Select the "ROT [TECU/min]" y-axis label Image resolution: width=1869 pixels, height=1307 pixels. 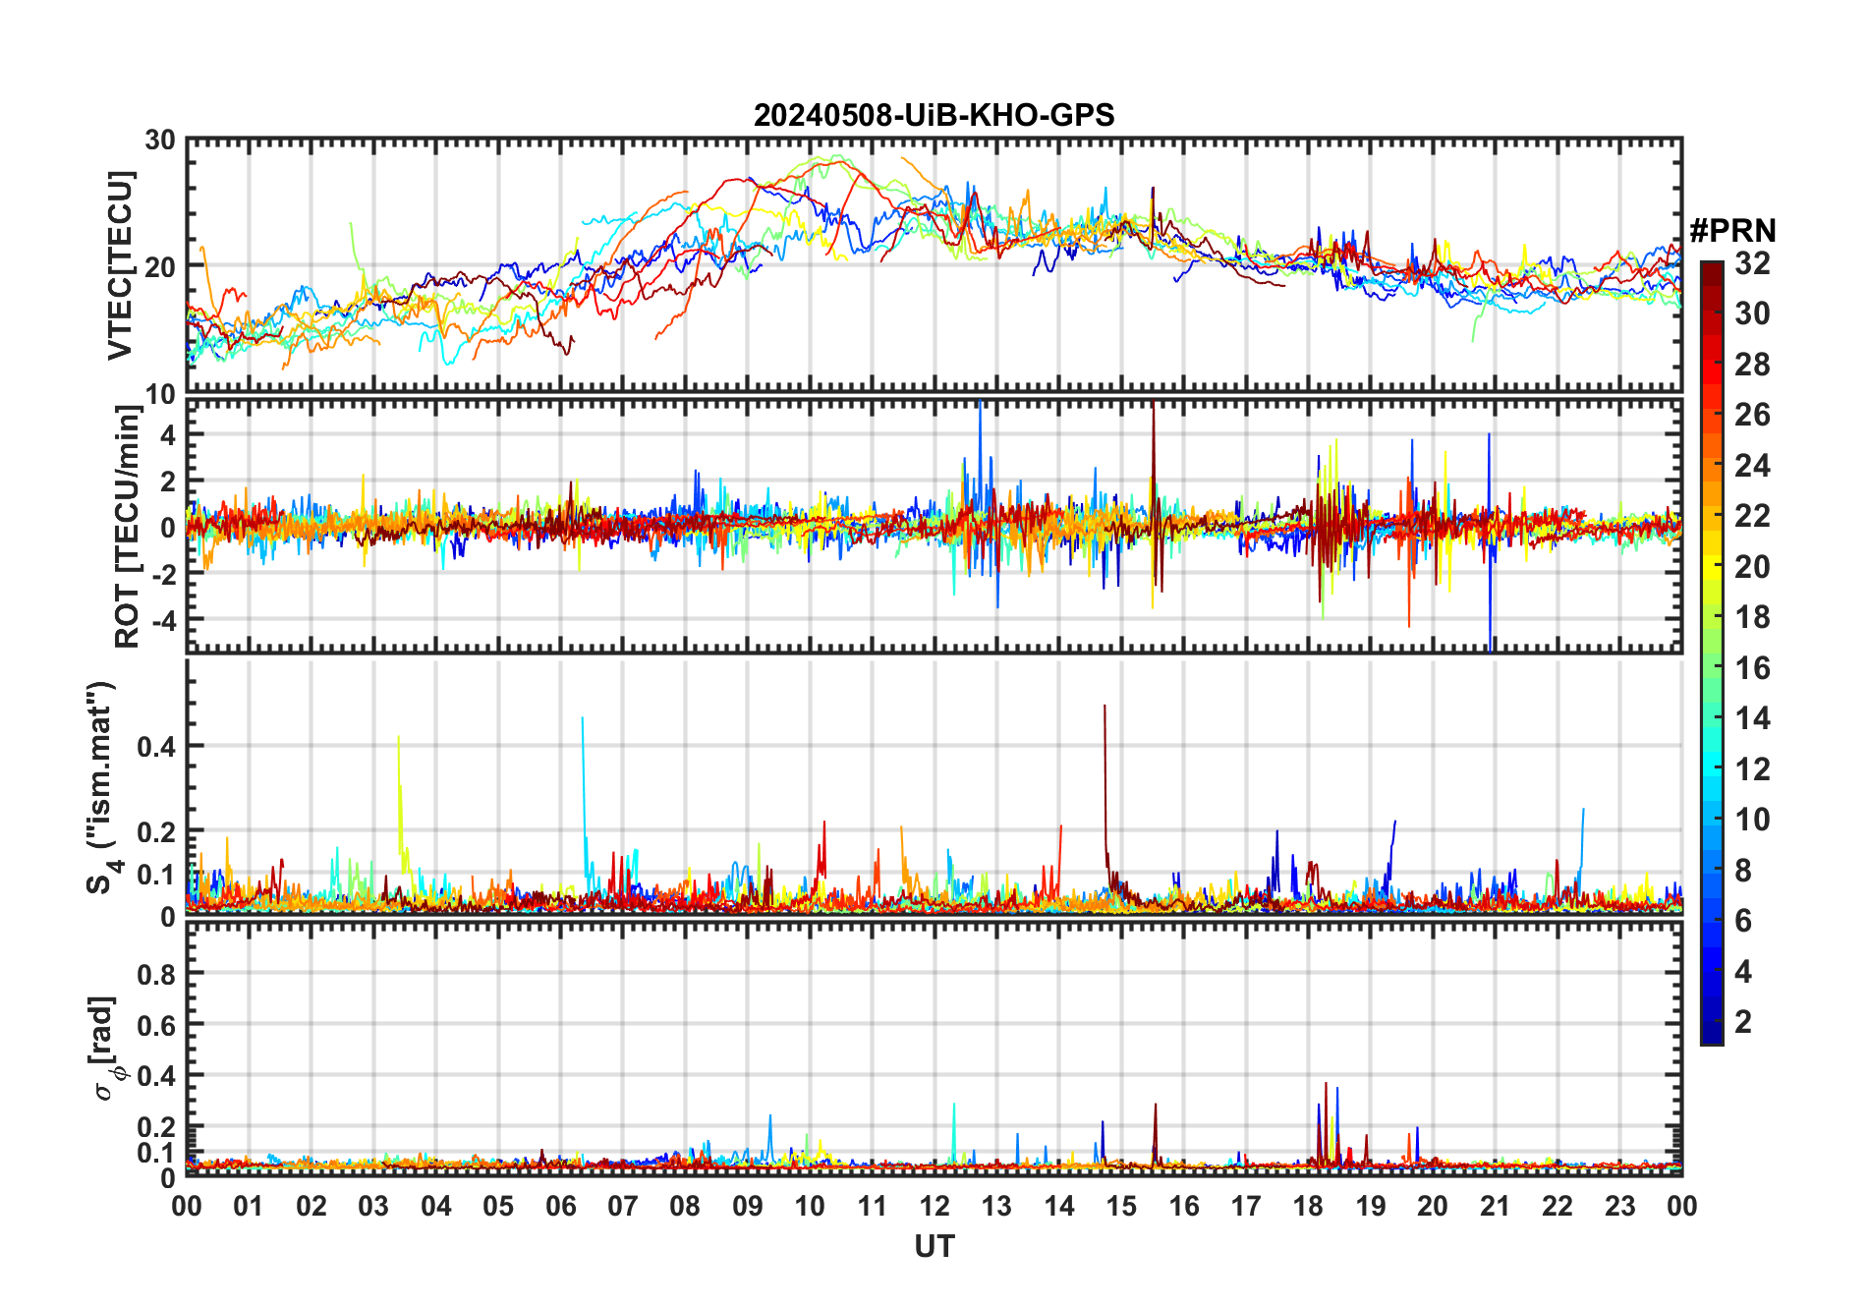point(128,527)
